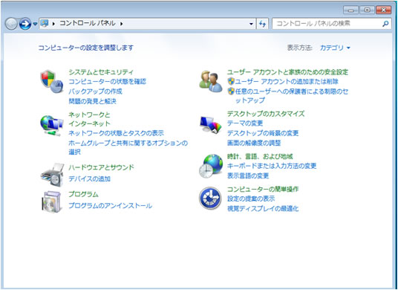Screen dimensions: 398x290
Task: Minimize the Control Panel window
Action: point(350,10)
